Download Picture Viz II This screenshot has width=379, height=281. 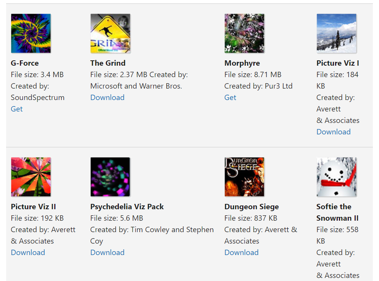pyautogui.click(x=28, y=252)
